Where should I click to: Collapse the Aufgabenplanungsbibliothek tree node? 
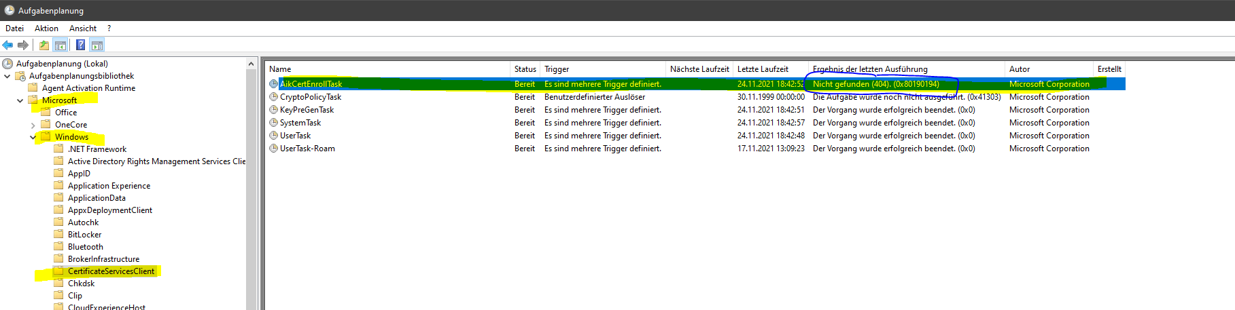[7, 76]
